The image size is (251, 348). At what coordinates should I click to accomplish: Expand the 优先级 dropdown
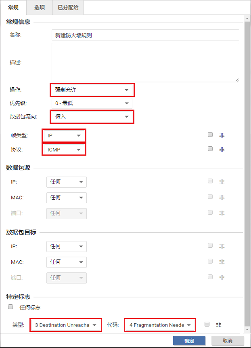point(92,103)
